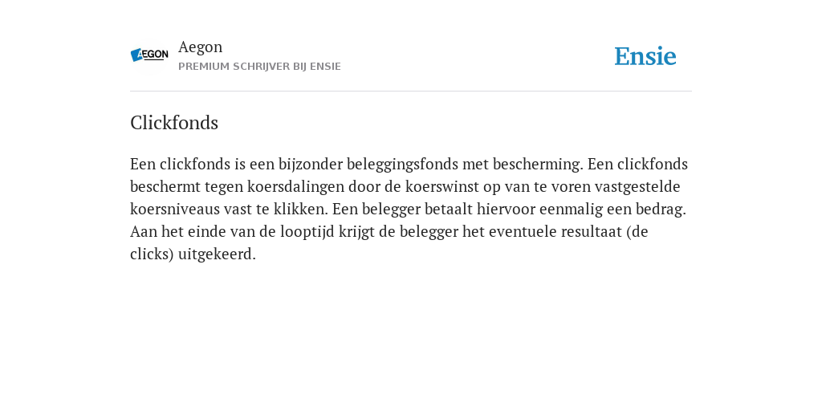Viewport: 822px width, 411px height.
Task: Click the Aegon logo image
Action: (149, 55)
